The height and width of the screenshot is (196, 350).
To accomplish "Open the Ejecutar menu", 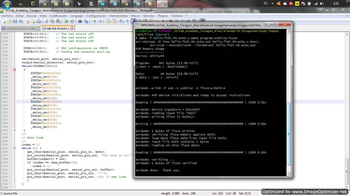I will click(149, 16).
